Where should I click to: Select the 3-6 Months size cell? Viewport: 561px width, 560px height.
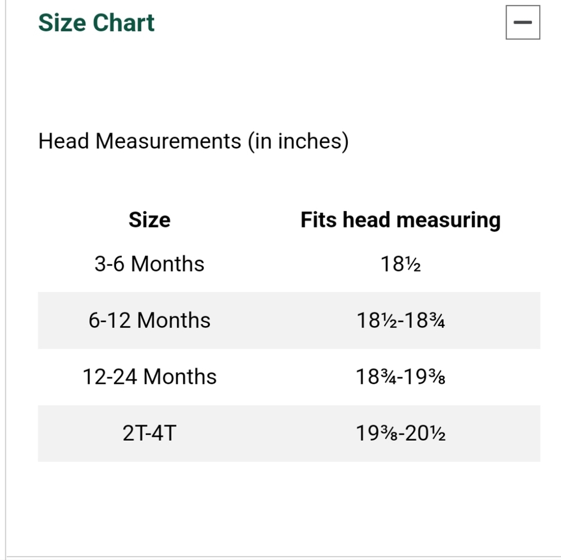[x=150, y=264]
